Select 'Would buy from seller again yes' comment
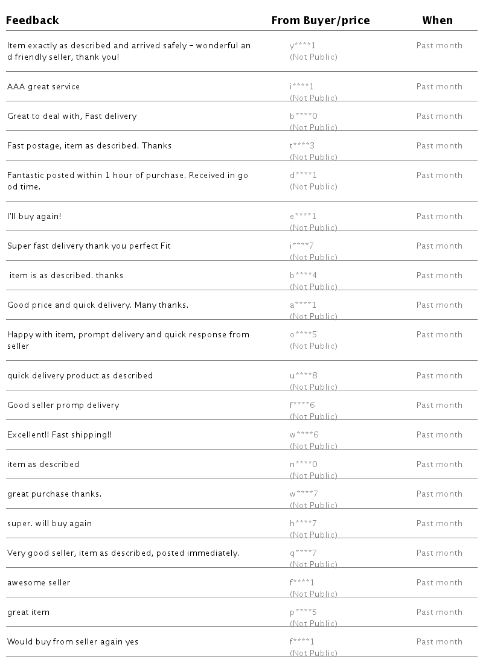Image resolution: width=483 pixels, height=668 pixels. pos(72,642)
